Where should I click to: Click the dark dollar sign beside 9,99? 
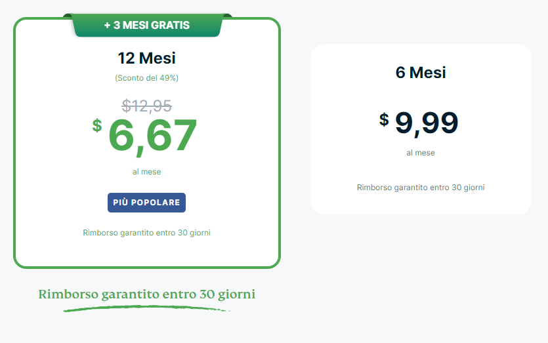click(384, 119)
